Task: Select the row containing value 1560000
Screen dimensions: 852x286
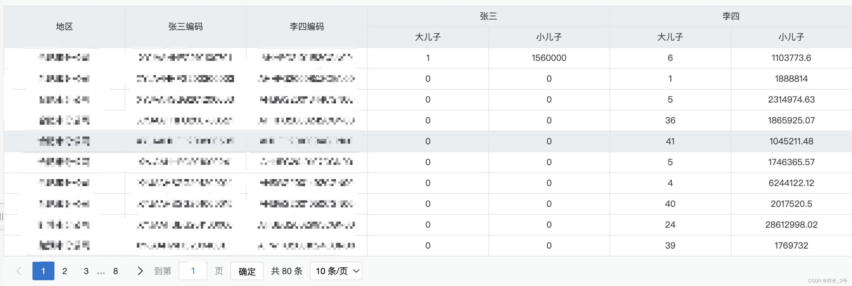Action: (x=549, y=58)
